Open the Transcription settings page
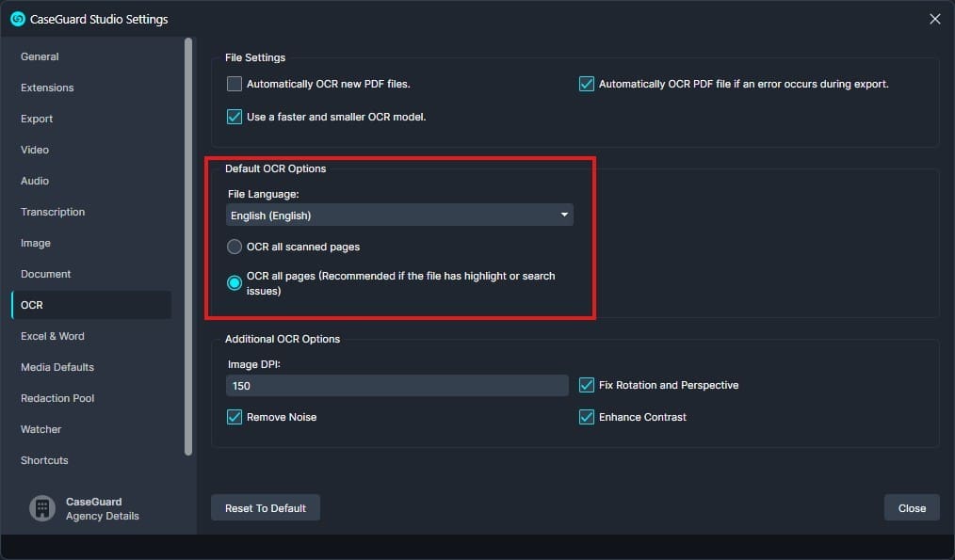955x560 pixels. coord(52,212)
